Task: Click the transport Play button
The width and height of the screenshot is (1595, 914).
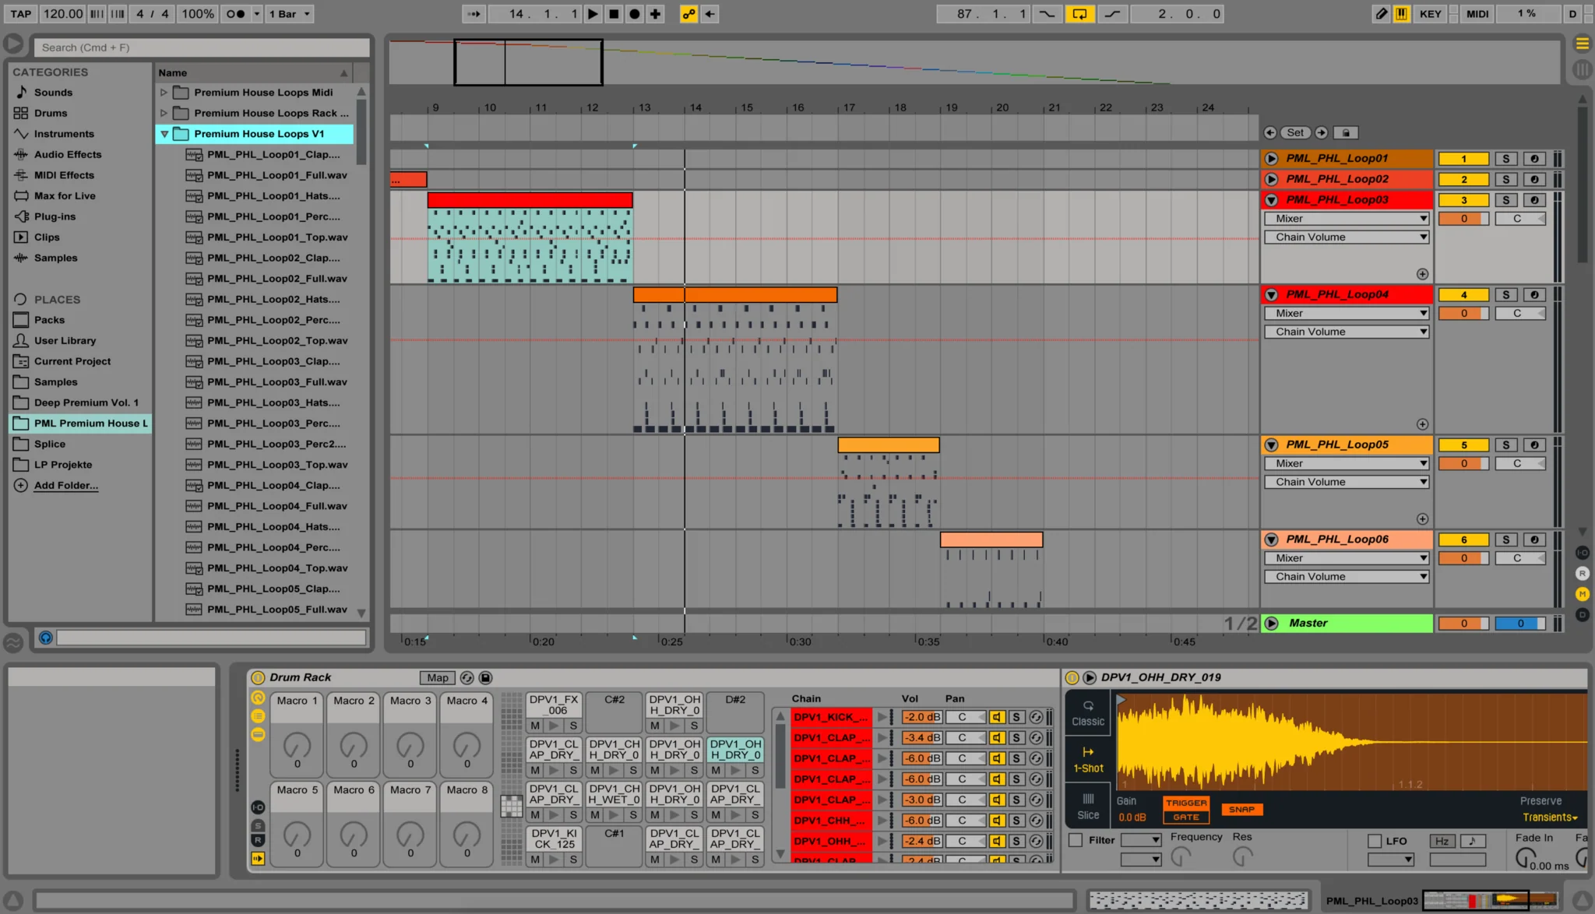Action: coord(593,13)
